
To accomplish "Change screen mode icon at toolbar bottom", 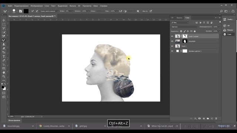I will pos(4,97).
